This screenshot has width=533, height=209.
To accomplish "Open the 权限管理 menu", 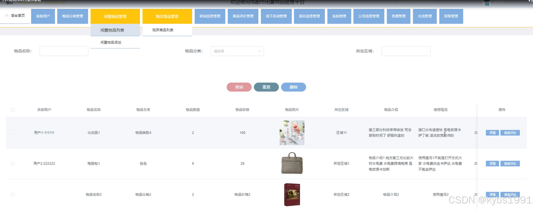I will tap(451, 16).
